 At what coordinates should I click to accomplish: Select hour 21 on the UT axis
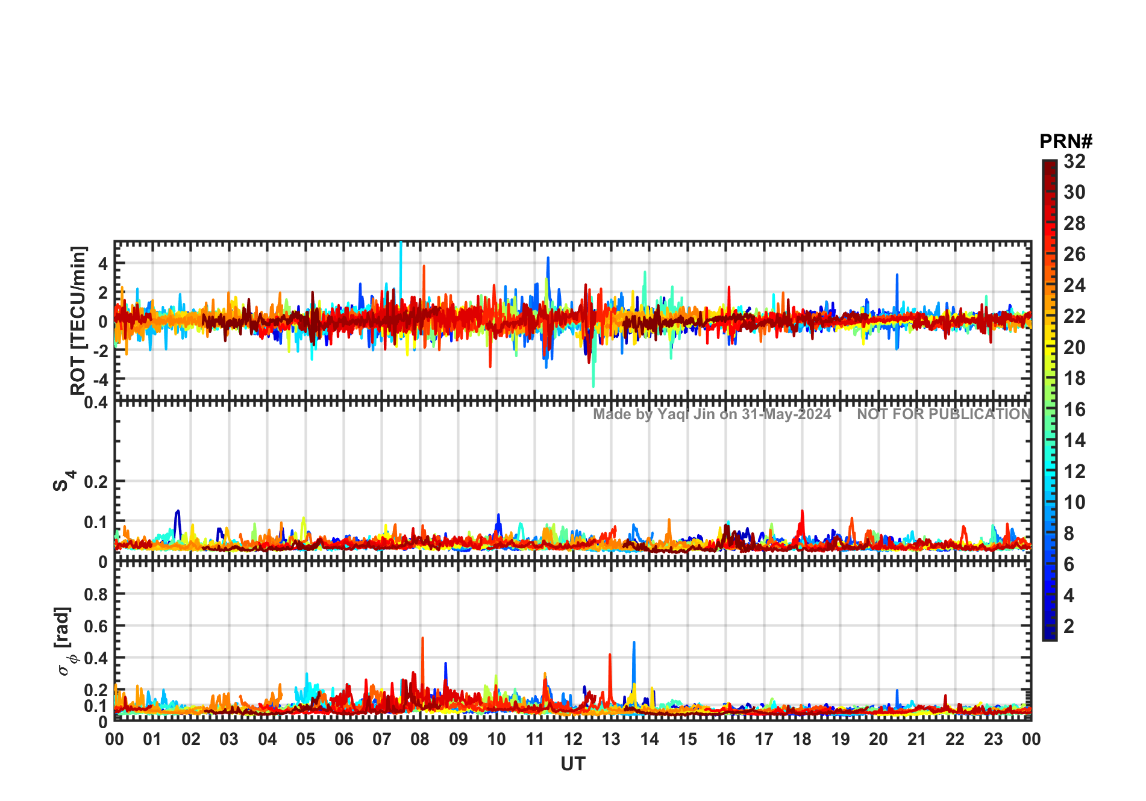(x=917, y=739)
